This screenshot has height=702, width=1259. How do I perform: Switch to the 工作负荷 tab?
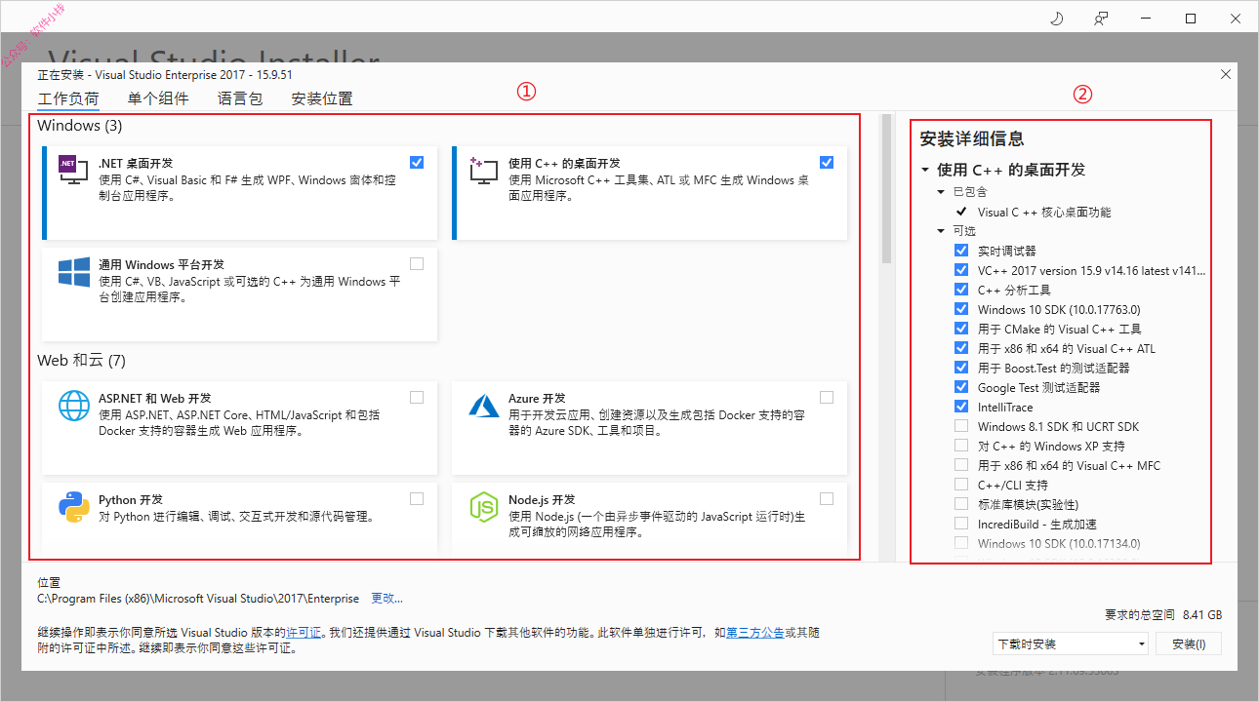pyautogui.click(x=68, y=98)
